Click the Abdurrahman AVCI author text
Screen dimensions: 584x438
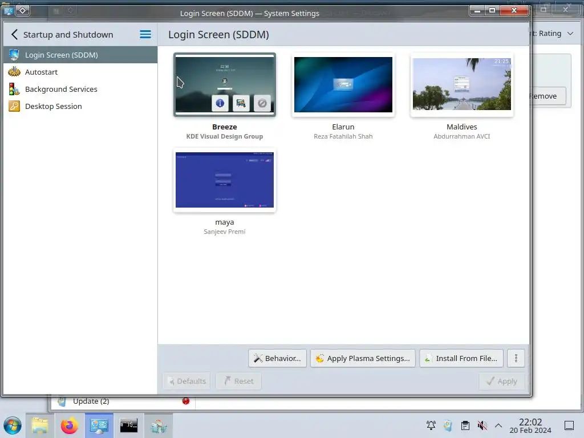[462, 136]
